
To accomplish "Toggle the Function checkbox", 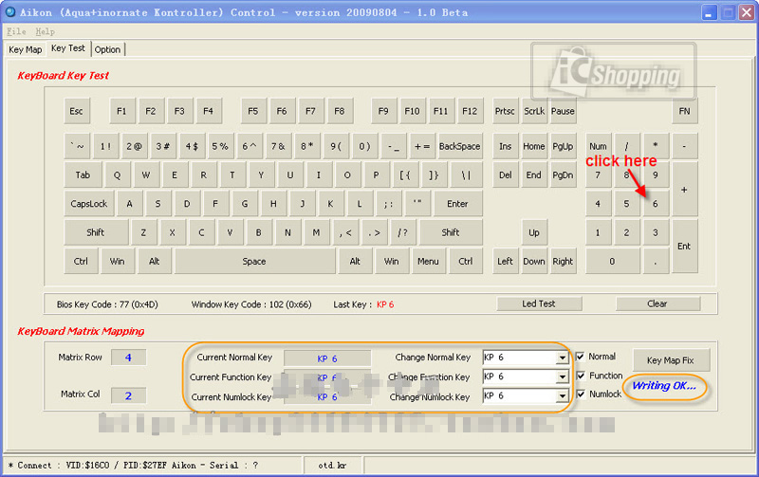I will click(581, 376).
